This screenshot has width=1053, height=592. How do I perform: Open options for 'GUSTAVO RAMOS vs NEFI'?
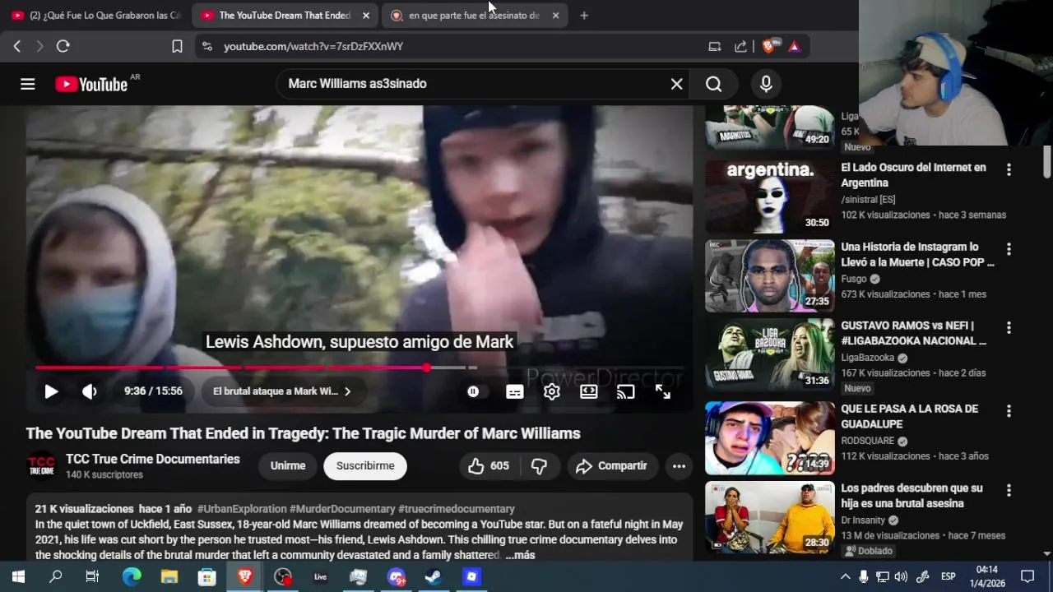click(1009, 328)
